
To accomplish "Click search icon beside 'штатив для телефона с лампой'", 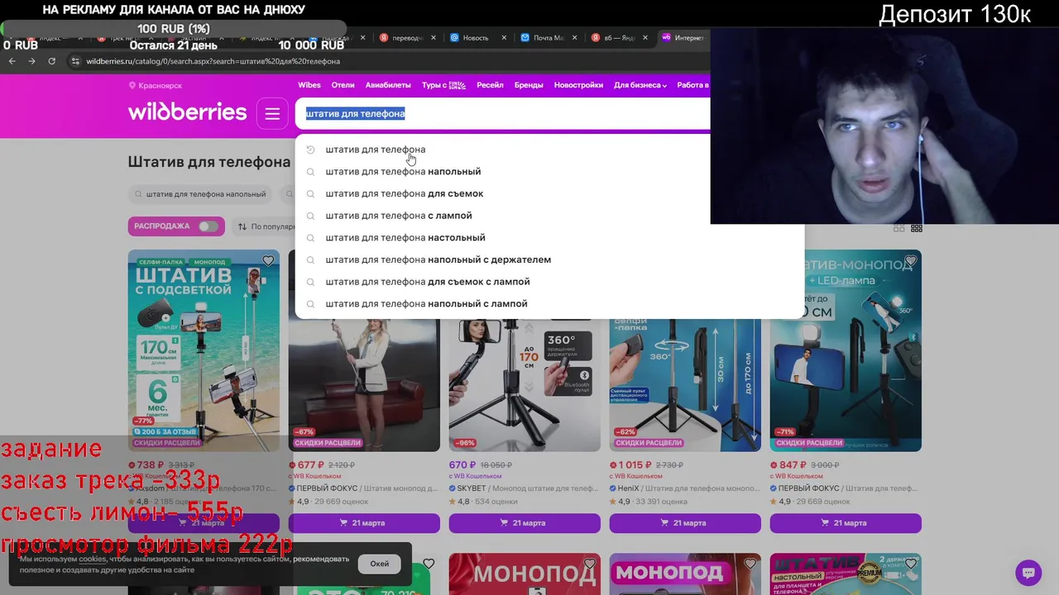I will click(x=311, y=216).
